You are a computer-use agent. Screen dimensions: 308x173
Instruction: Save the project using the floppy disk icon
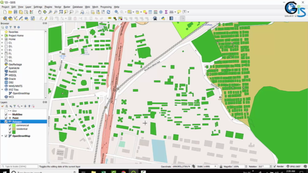click(x=15, y=12)
